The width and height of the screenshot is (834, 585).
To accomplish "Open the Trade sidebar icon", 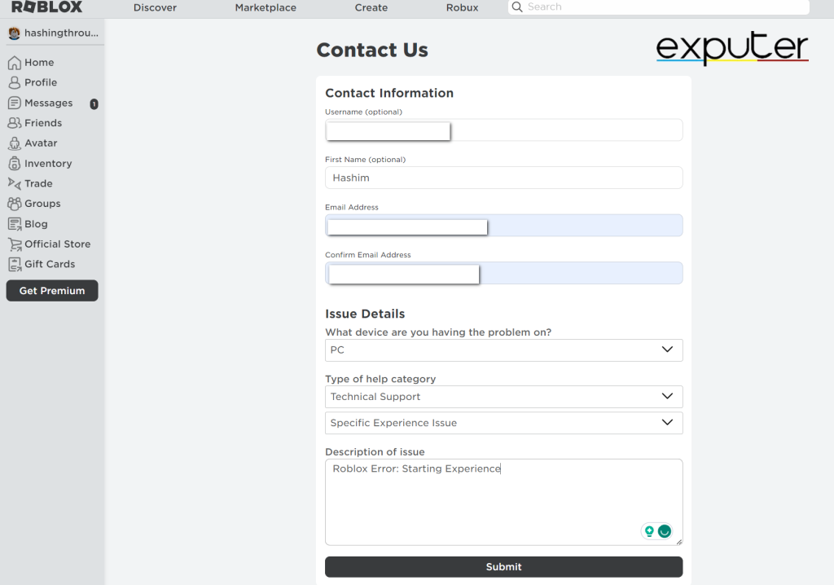I will [14, 183].
